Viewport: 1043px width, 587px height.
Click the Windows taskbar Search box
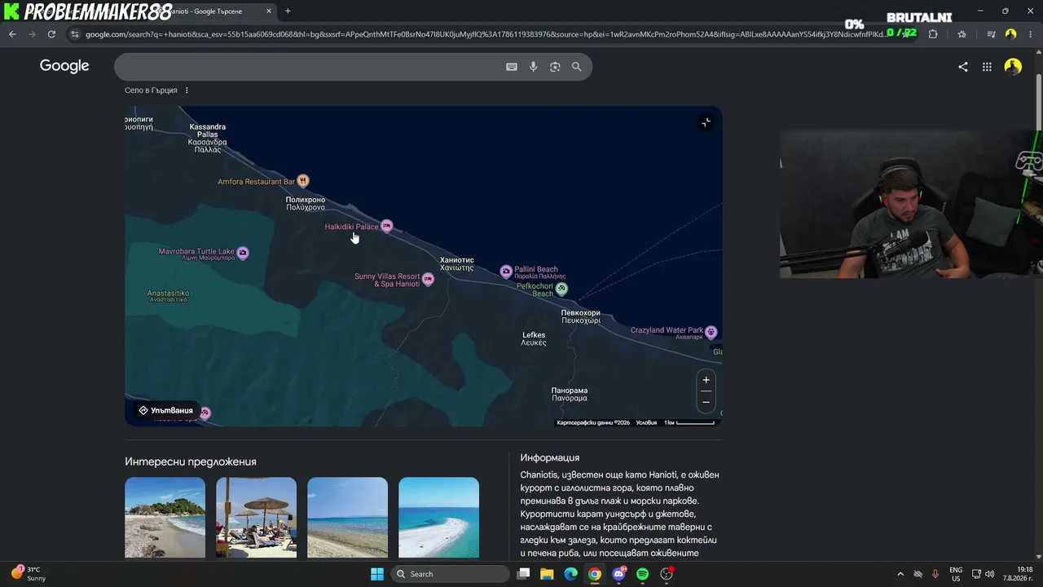451,574
